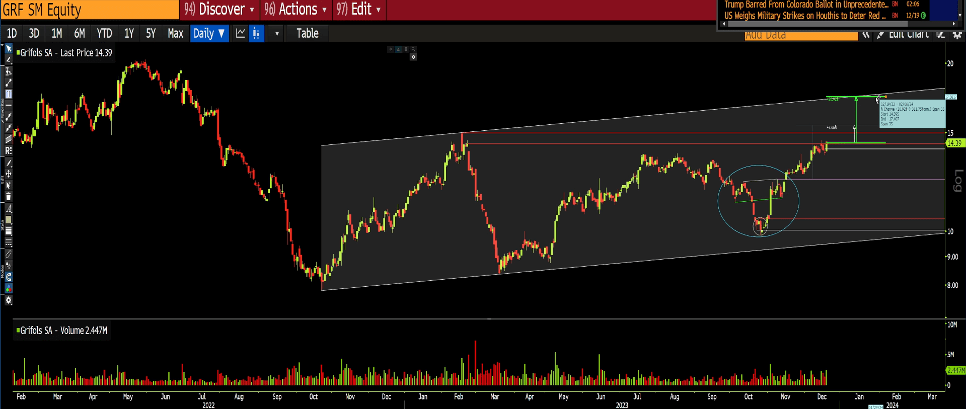Set chart range to 1Y

pos(129,33)
